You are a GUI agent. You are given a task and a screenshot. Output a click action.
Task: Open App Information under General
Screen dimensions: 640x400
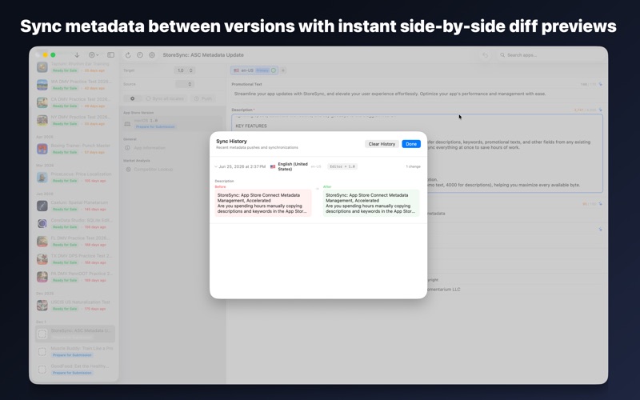pyautogui.click(x=173, y=148)
